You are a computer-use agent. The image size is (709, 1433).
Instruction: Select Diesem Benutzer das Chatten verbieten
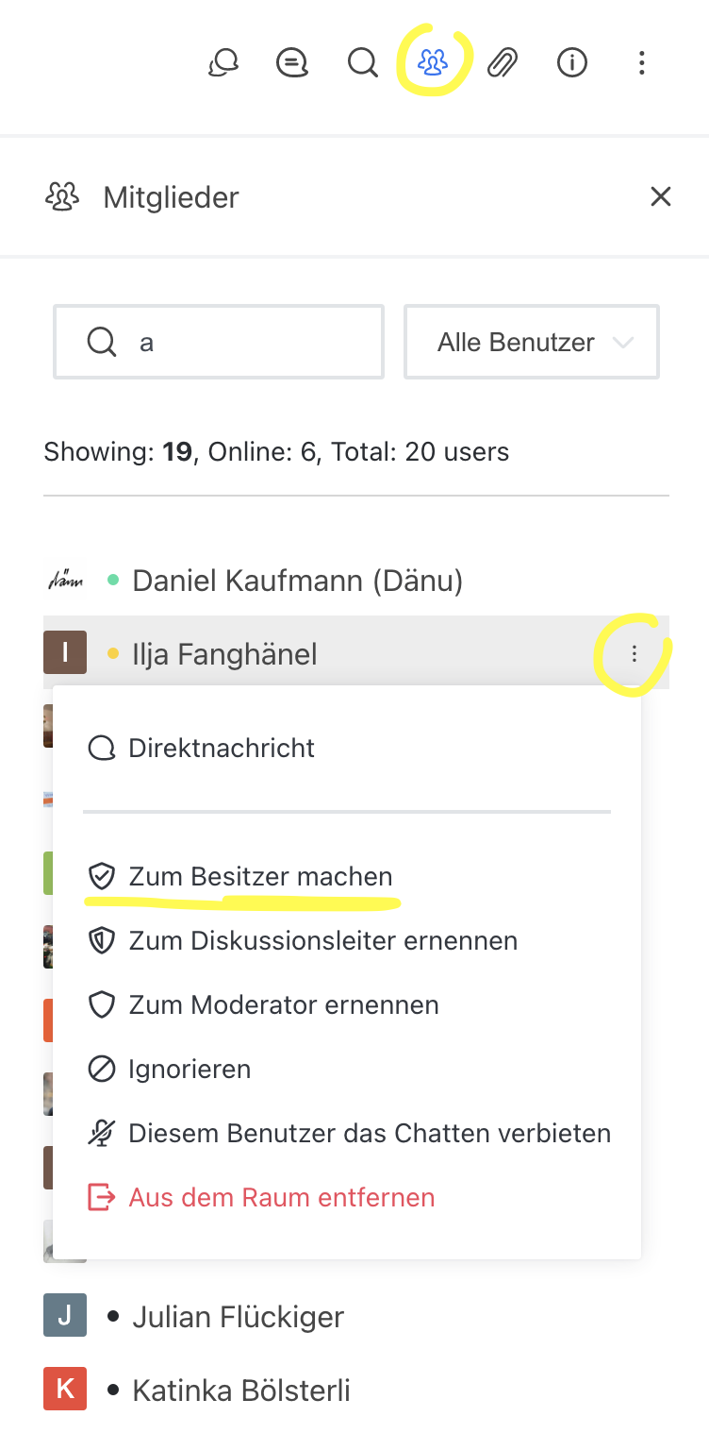[370, 1134]
